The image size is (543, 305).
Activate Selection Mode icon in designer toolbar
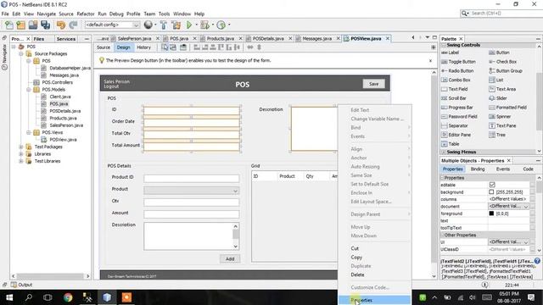(x=165, y=47)
